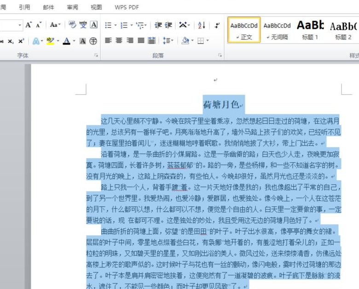
Task: Click the text effects glowing A icon
Action: click(x=36, y=41)
